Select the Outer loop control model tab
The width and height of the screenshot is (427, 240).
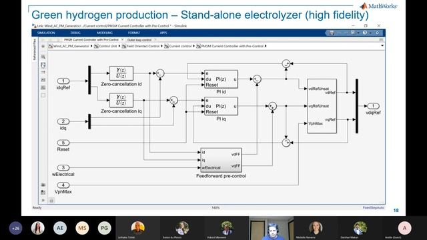point(139,40)
